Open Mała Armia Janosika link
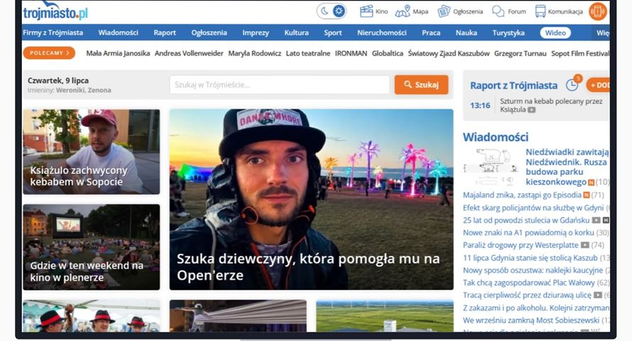Screen dimensions: 632x341 [x=118, y=53]
